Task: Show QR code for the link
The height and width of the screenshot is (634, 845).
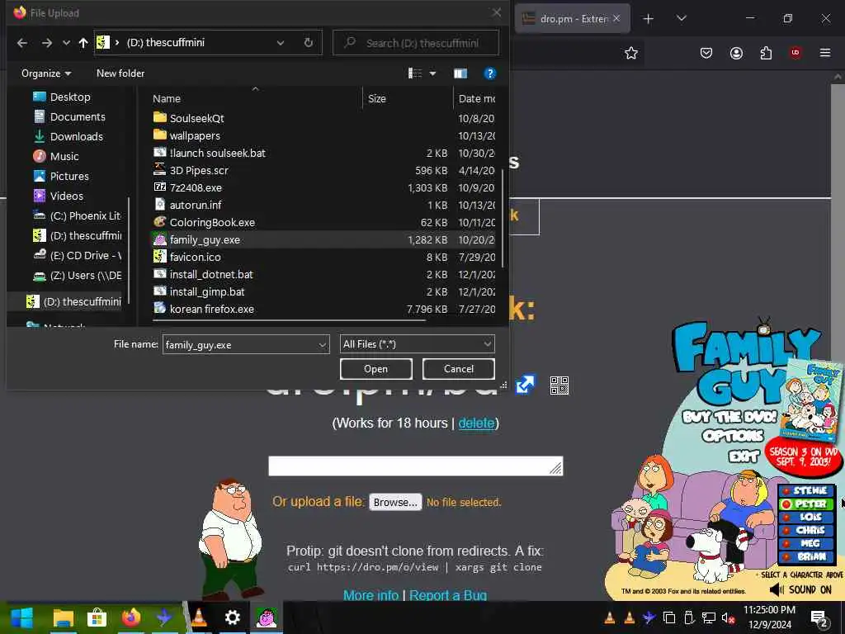Action: tap(559, 386)
